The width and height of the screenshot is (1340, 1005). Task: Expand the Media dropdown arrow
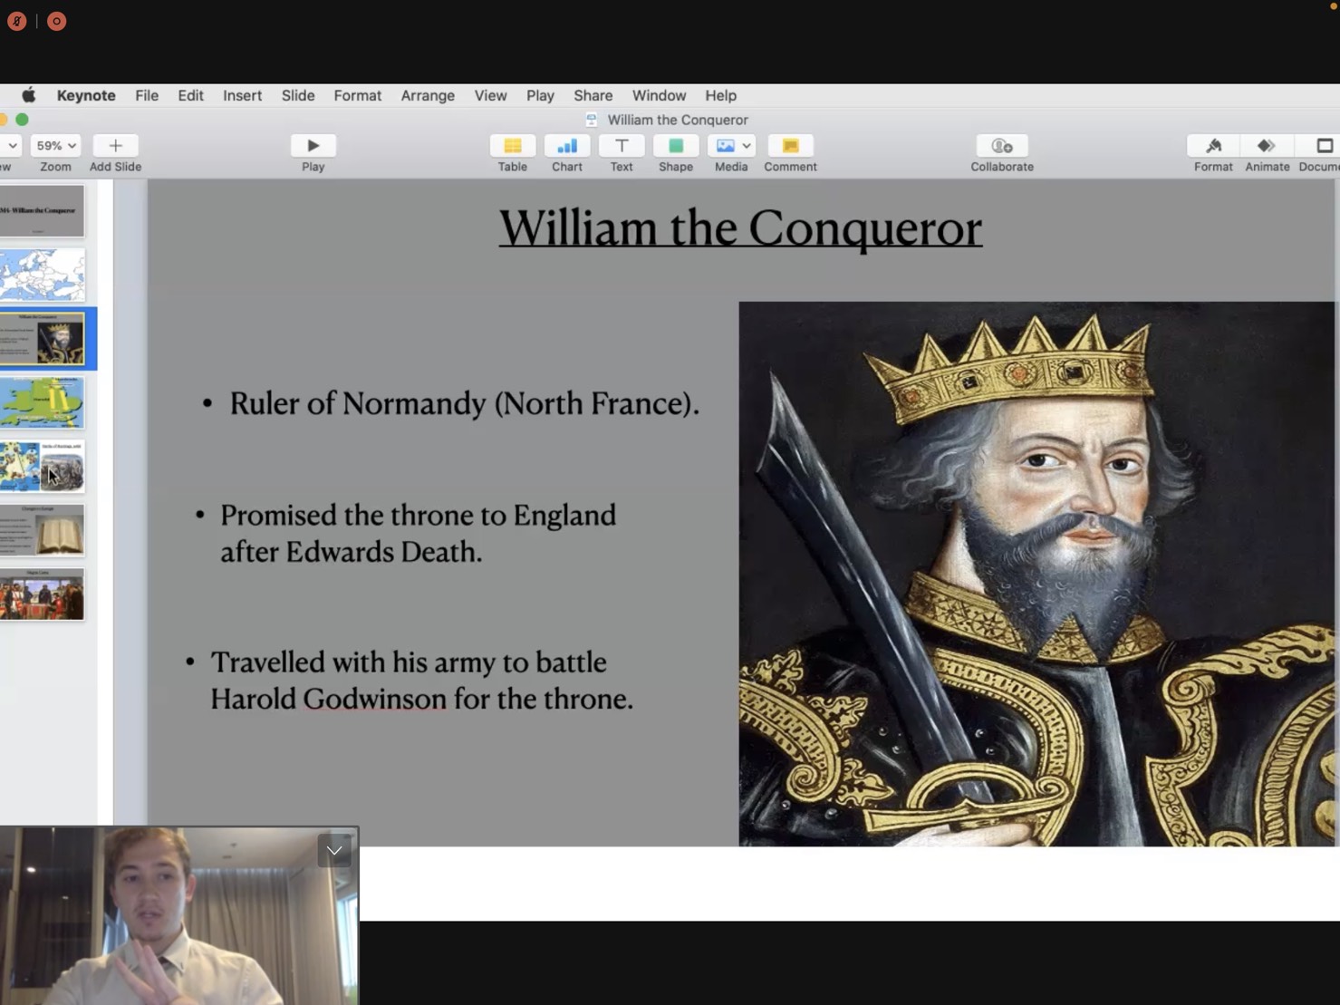coord(747,146)
